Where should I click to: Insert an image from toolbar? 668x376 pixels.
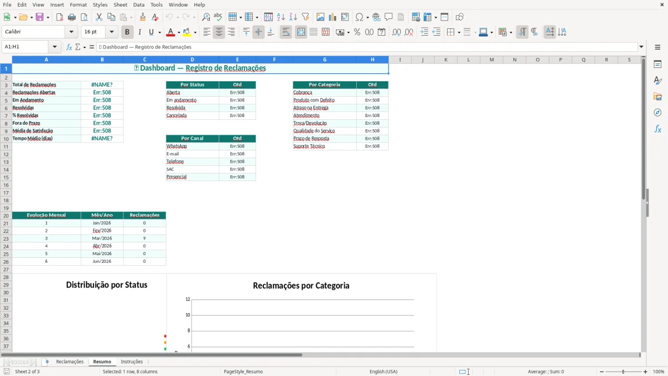click(x=321, y=17)
